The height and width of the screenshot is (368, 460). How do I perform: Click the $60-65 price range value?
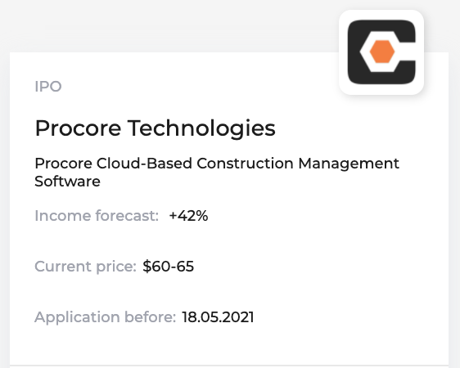tap(168, 267)
